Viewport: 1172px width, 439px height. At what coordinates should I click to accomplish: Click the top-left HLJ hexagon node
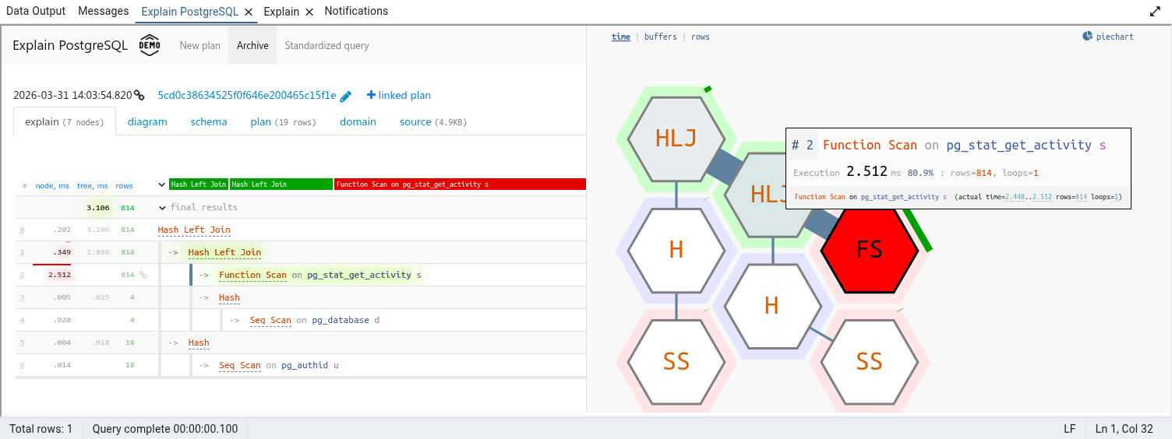[x=676, y=139]
